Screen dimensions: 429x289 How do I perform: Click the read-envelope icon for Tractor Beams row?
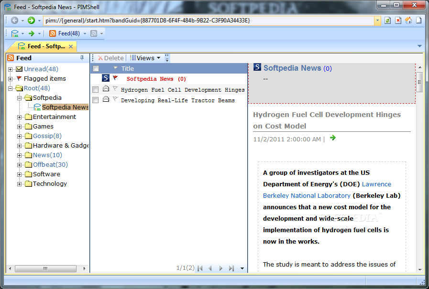[106, 99]
